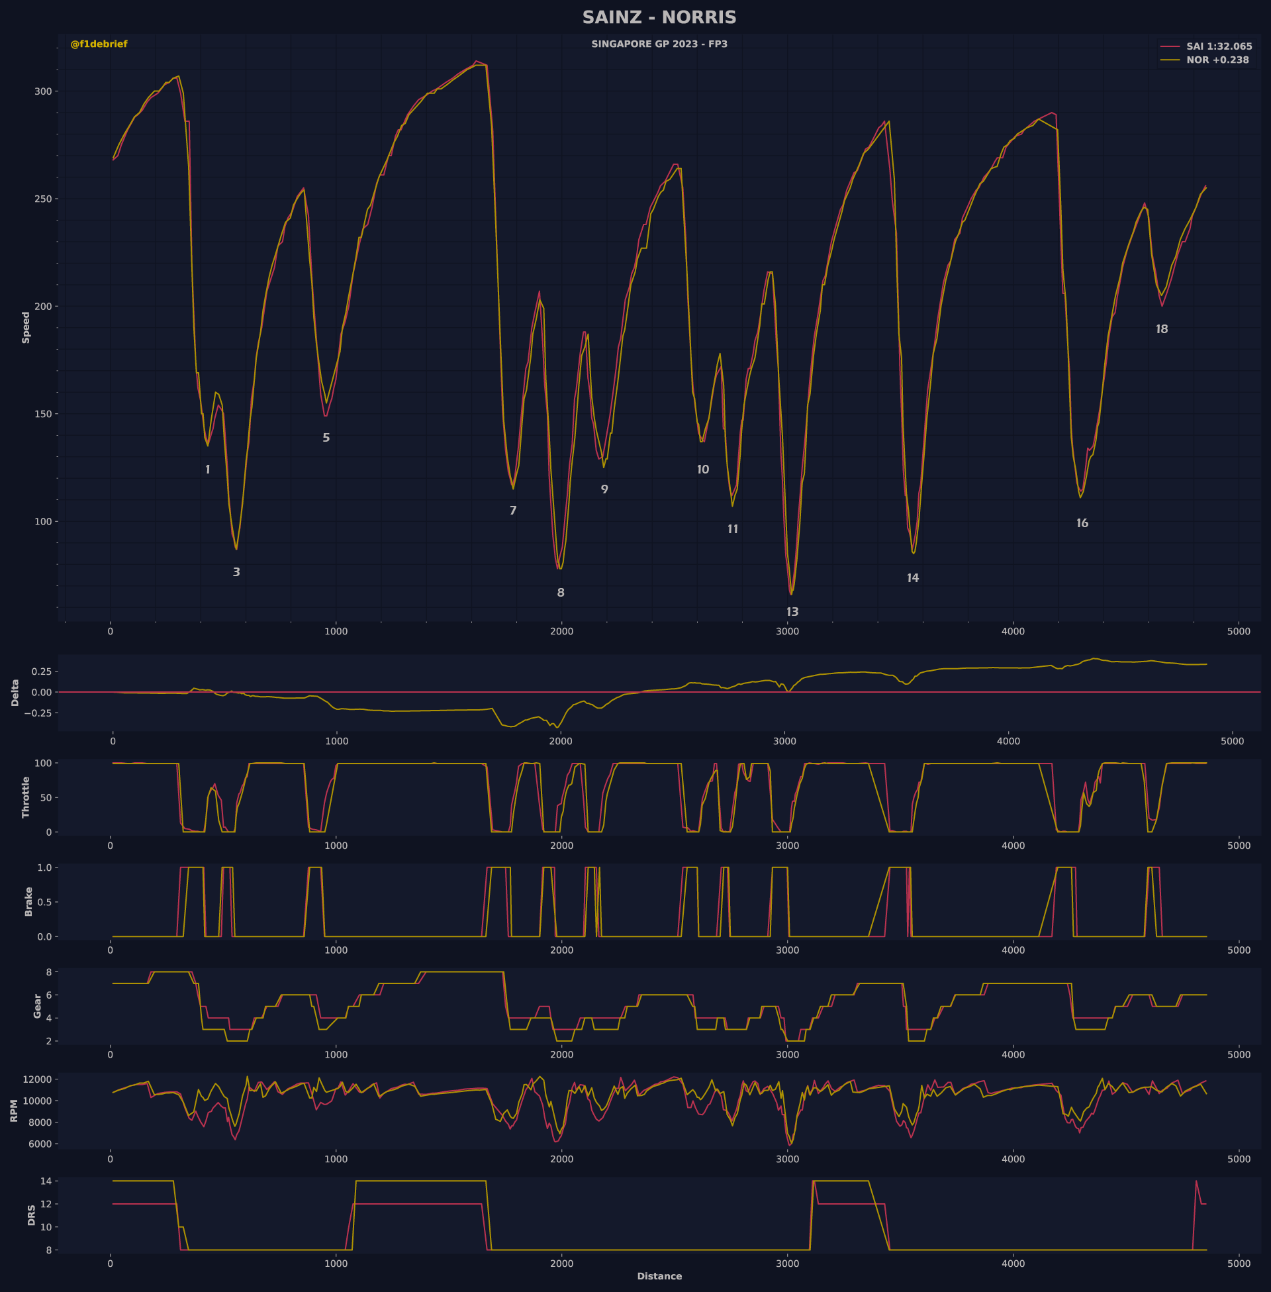Click corner marker 9 label
This screenshot has height=1292, width=1271.
604,489
